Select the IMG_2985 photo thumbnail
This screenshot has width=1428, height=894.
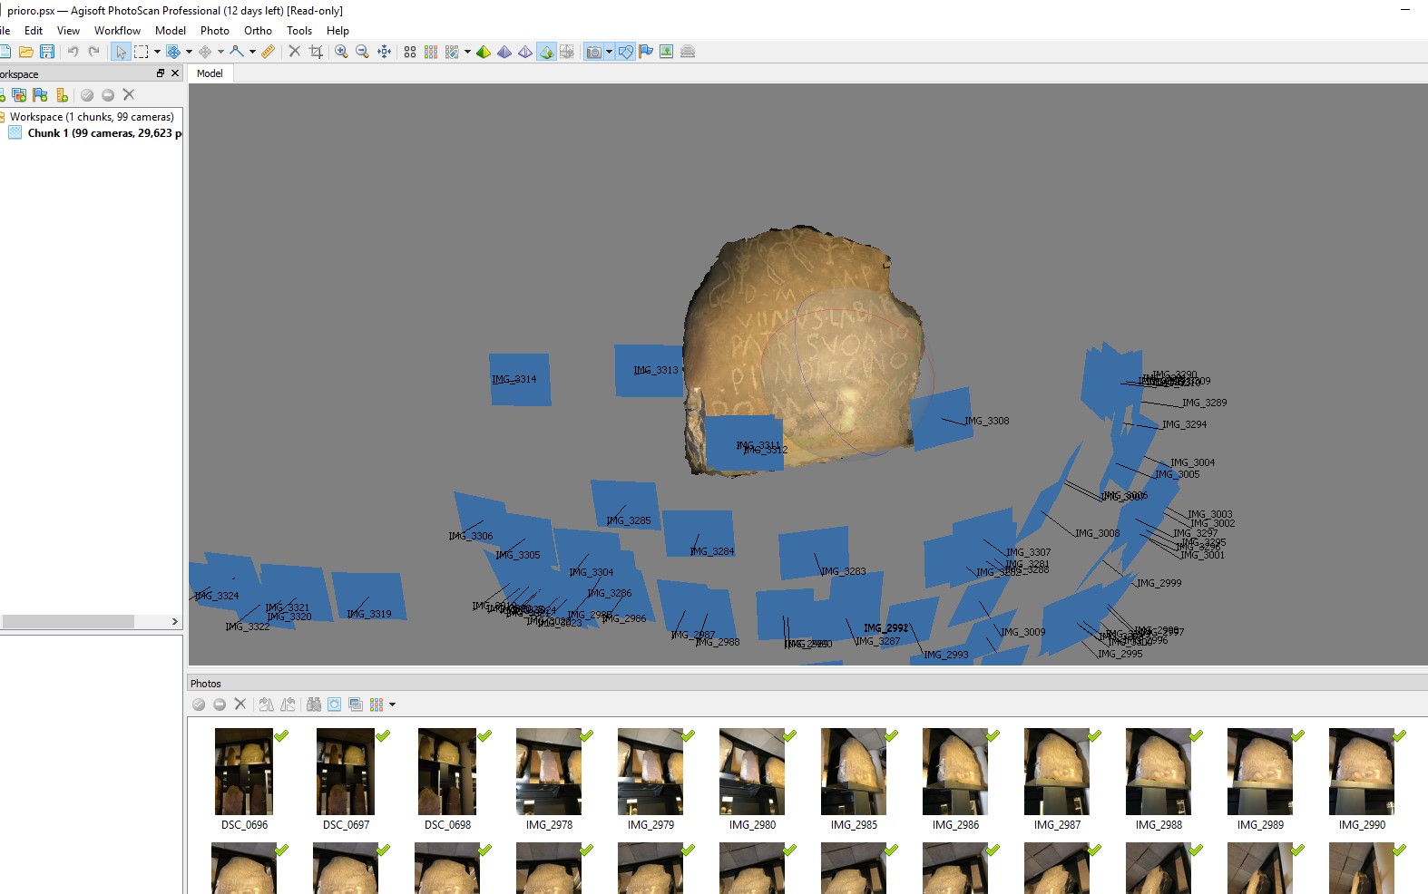click(x=853, y=772)
